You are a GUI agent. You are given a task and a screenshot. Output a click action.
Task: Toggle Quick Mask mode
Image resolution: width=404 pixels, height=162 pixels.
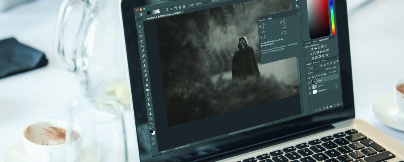(153, 138)
